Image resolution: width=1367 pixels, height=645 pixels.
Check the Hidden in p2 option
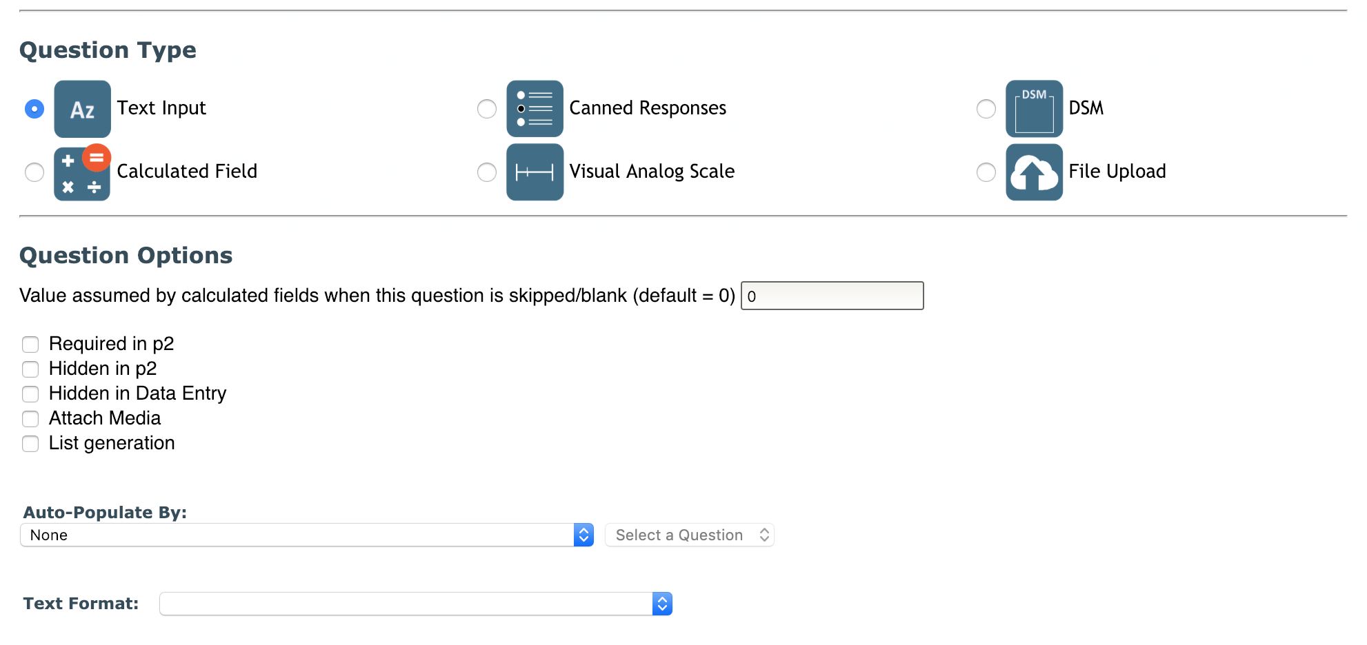(x=30, y=369)
